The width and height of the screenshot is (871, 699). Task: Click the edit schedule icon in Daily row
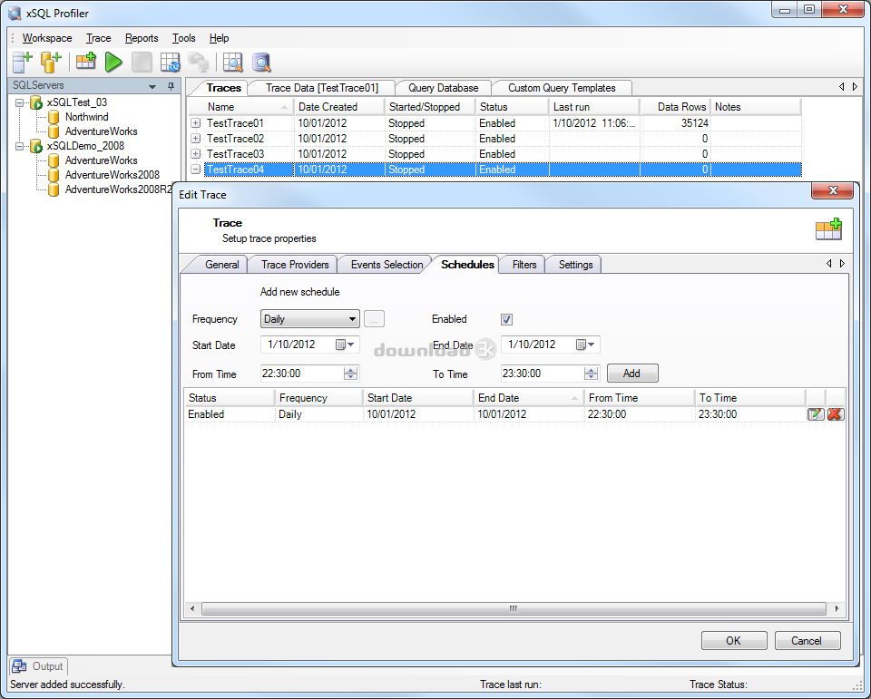816,414
